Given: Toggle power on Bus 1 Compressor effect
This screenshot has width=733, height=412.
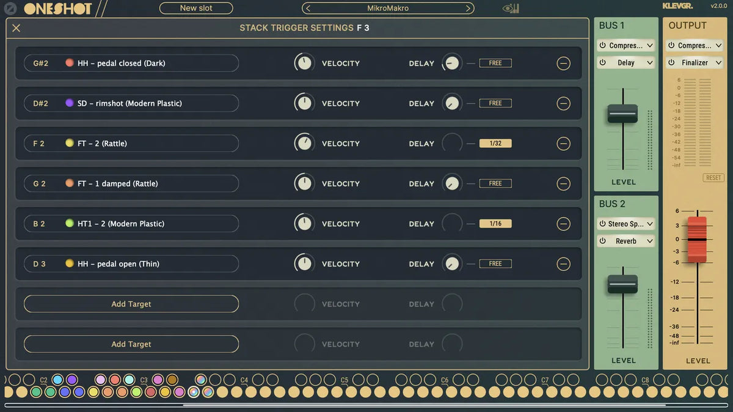Looking at the screenshot, I should [603, 46].
